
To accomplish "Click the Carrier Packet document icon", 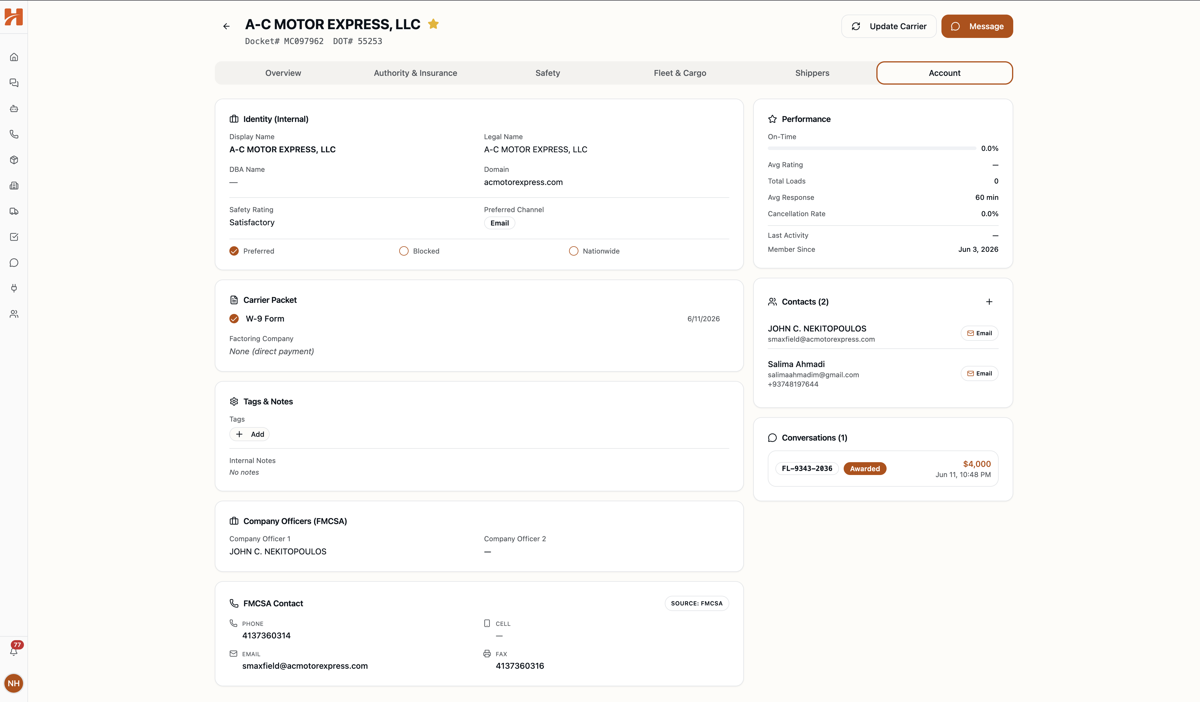I will coord(234,300).
